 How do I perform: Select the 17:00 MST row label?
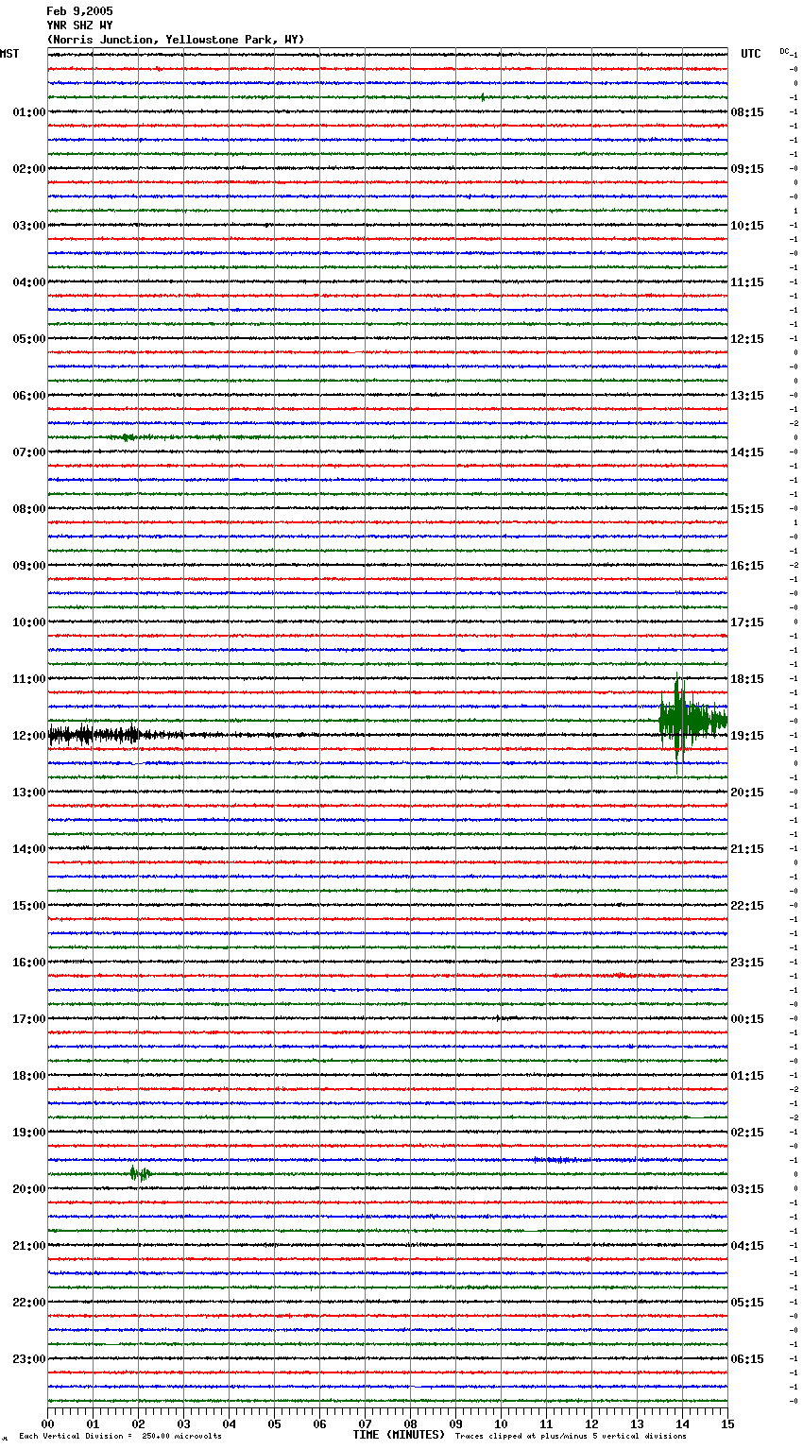pos(29,1019)
